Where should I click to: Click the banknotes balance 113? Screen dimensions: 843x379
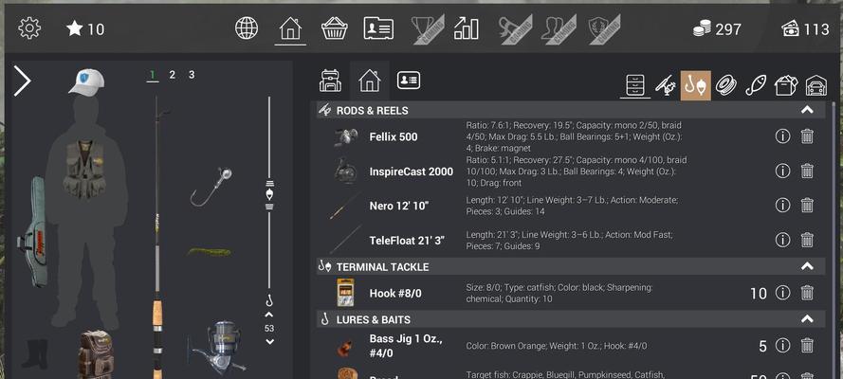click(805, 29)
